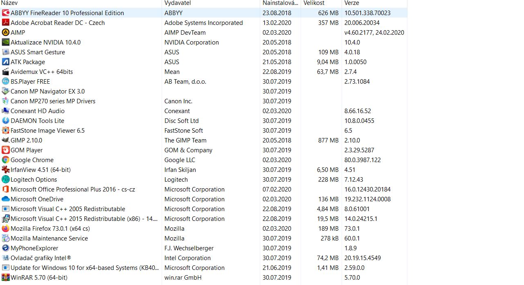
Task: Sort programs by Verze column
Action: coord(352,3)
